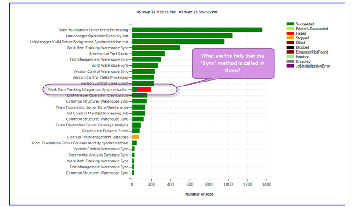This screenshot has height=207, width=352.
Task: Click the gray Disabled legend swatch
Action: coord(290,61)
